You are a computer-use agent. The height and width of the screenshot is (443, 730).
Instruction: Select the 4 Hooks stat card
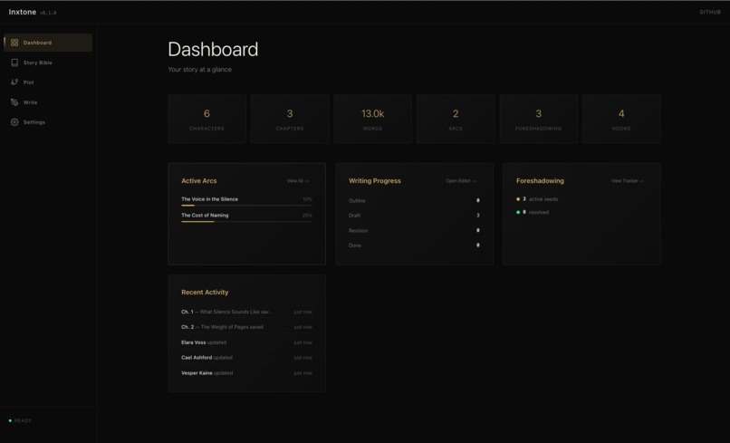[x=621, y=119]
